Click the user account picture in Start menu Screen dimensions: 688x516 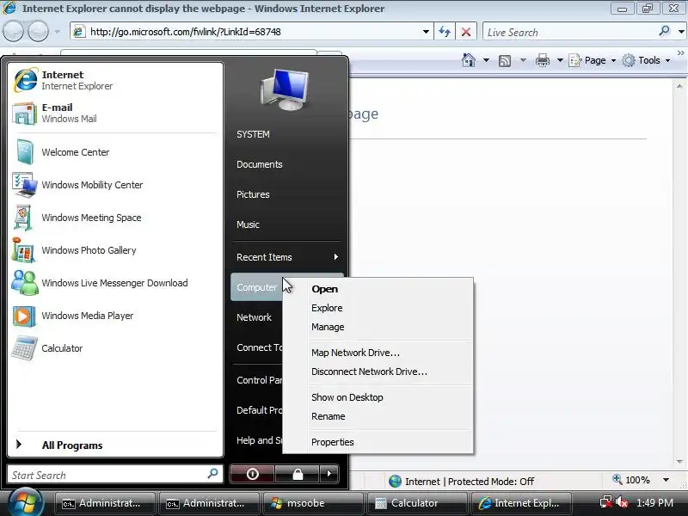tap(285, 90)
